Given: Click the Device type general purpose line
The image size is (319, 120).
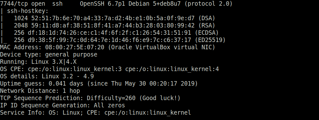Looking at the screenshot, I should (49, 55).
